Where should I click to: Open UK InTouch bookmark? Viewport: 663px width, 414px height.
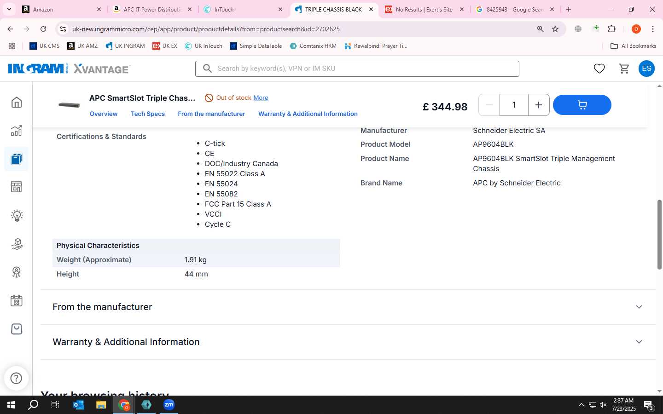coord(204,46)
